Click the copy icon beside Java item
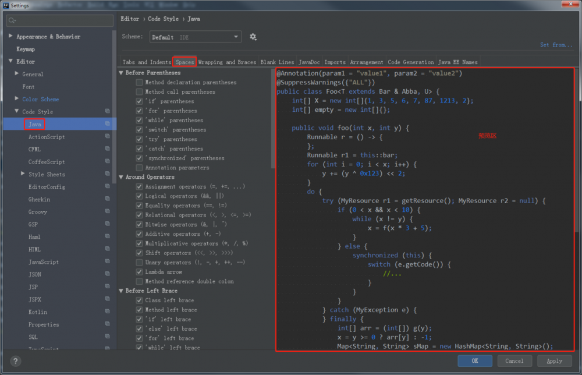The image size is (582, 375). point(108,124)
